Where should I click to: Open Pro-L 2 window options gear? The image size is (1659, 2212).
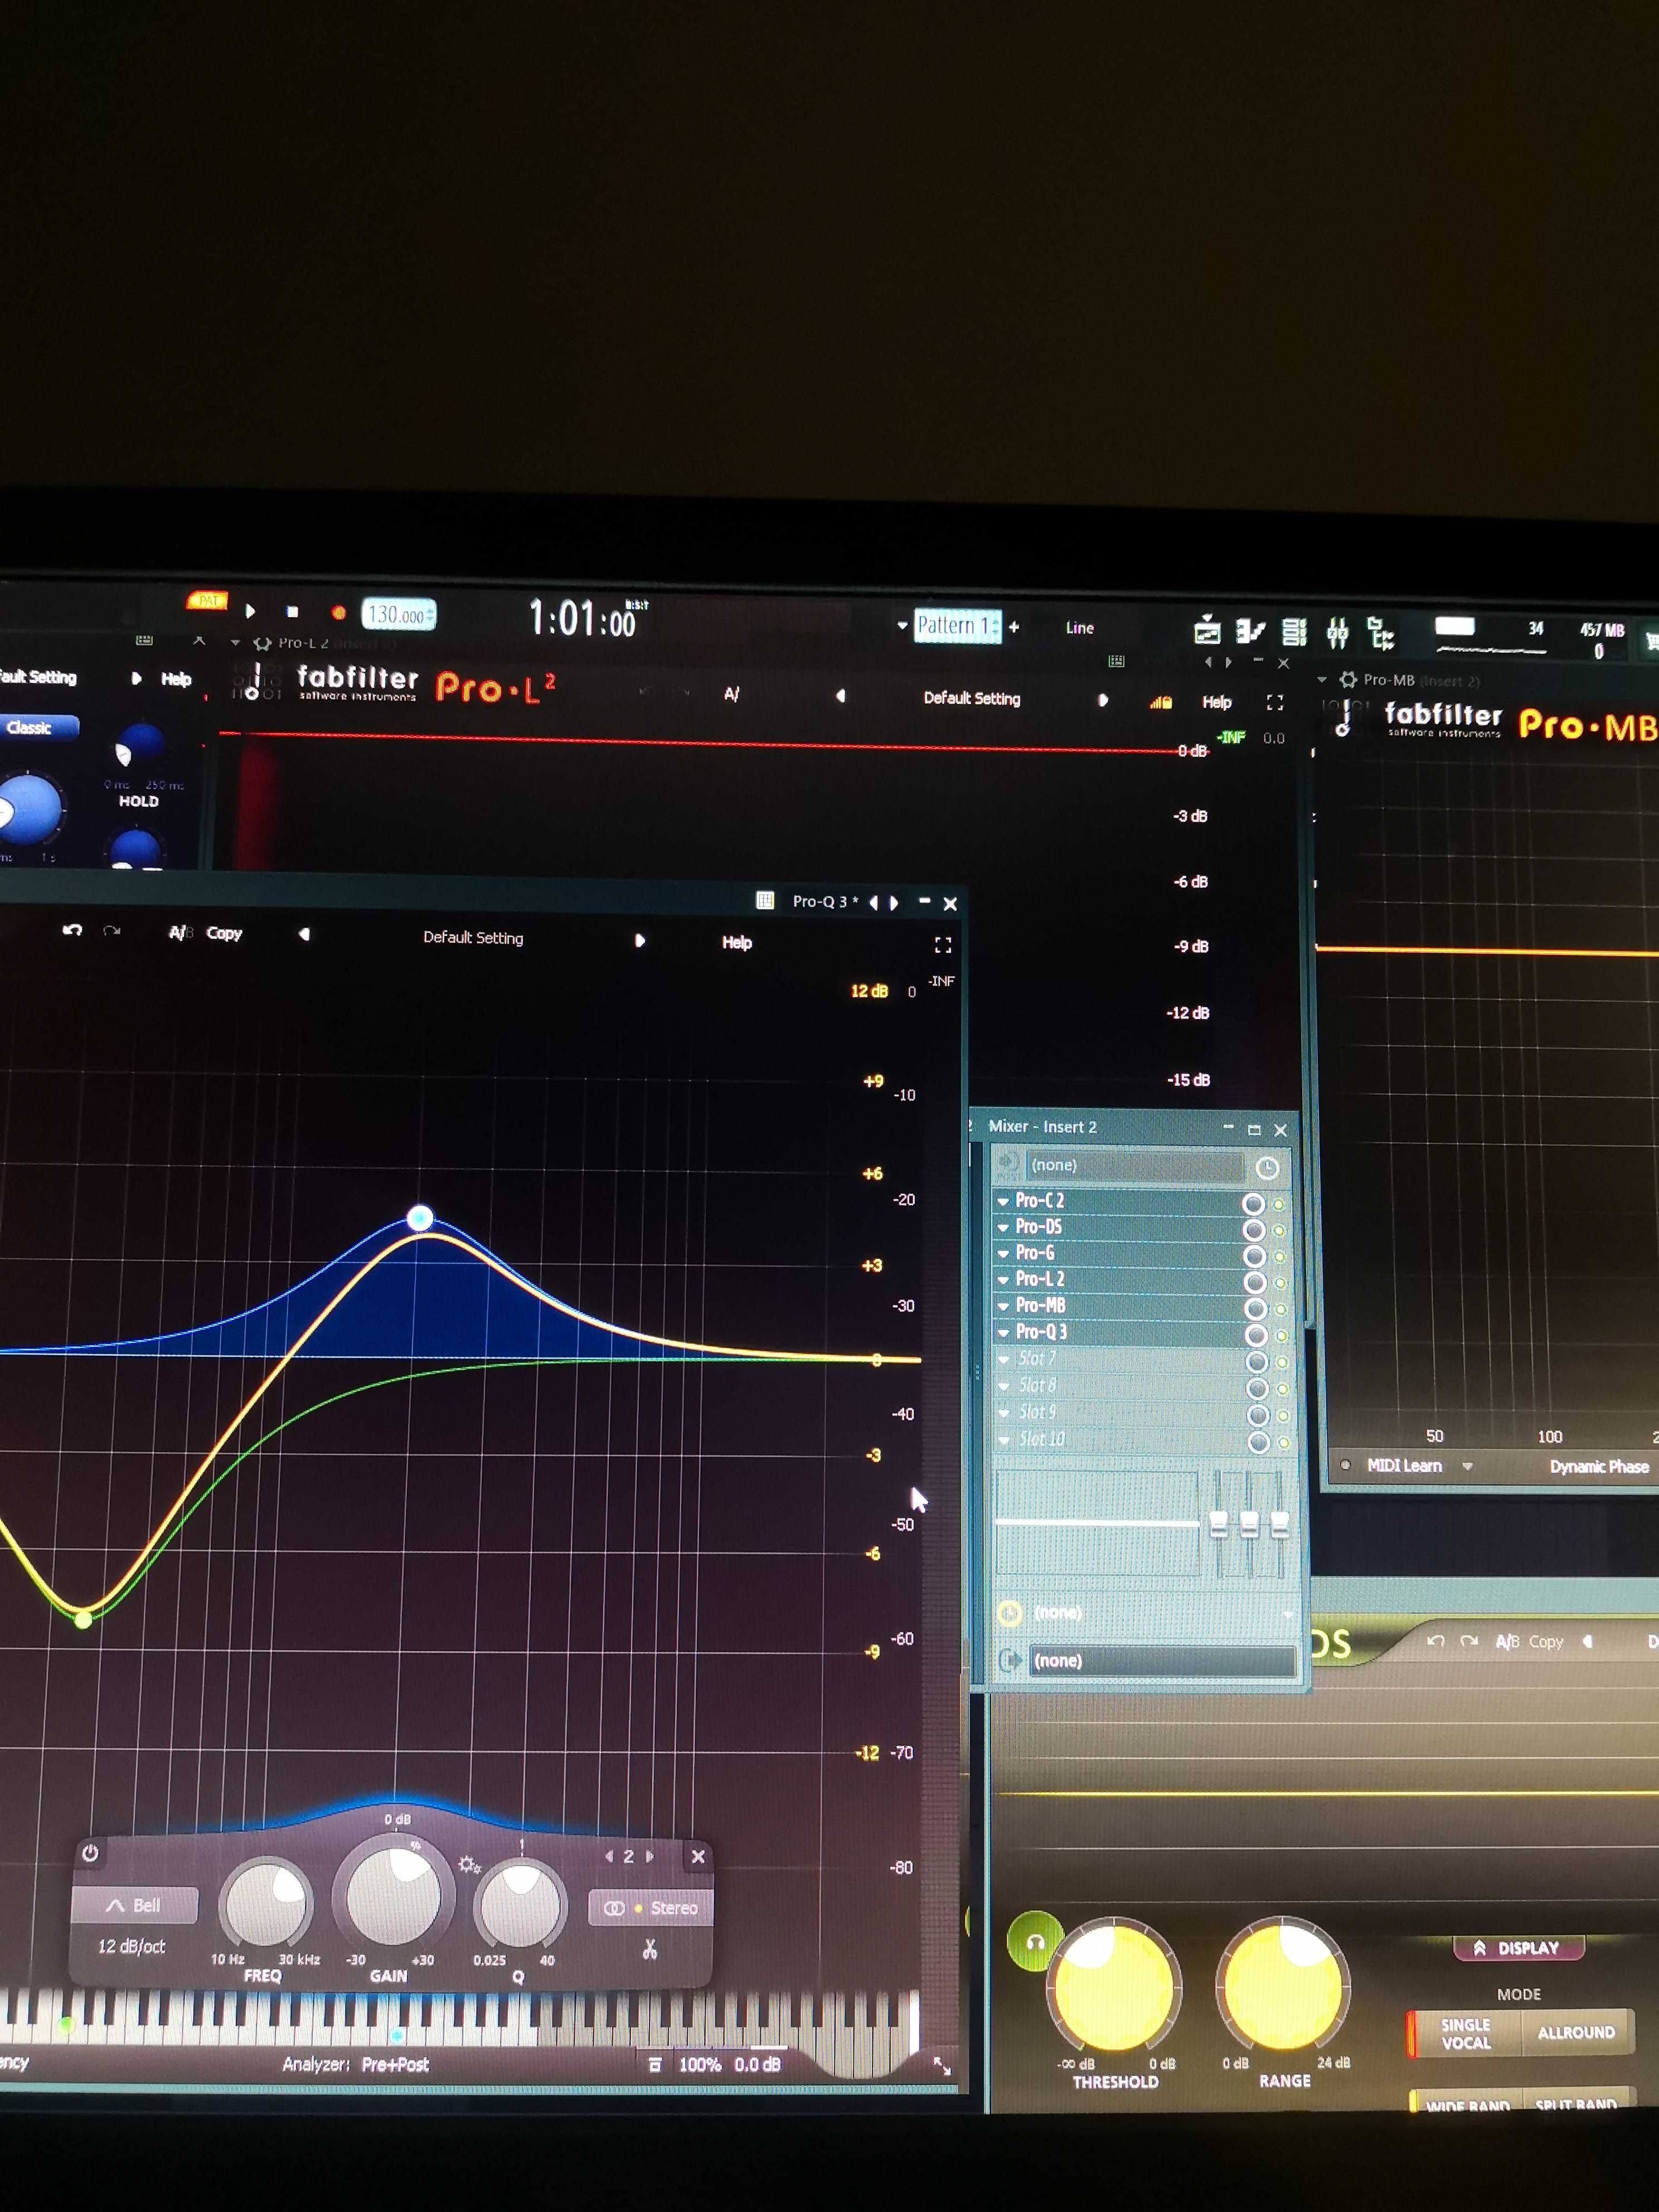tap(263, 643)
